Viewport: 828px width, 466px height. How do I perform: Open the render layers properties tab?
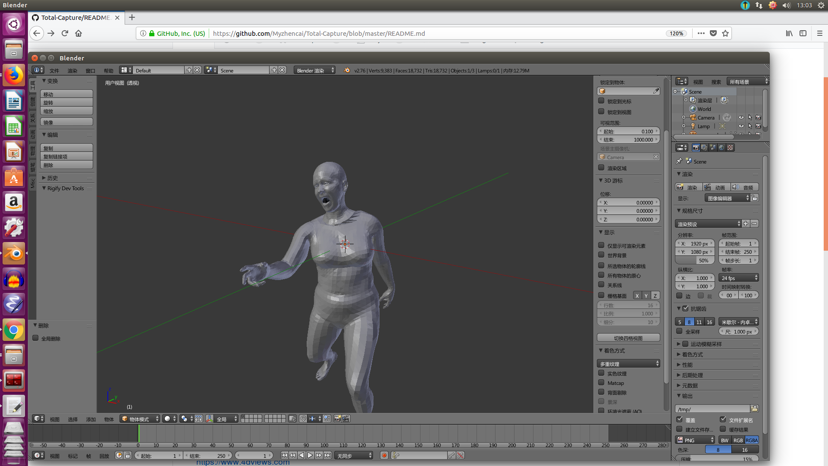[x=704, y=148]
